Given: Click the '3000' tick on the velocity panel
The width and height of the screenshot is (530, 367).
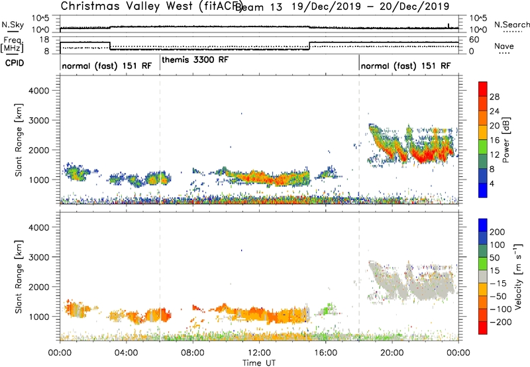Looking at the screenshot, I should point(39,257).
